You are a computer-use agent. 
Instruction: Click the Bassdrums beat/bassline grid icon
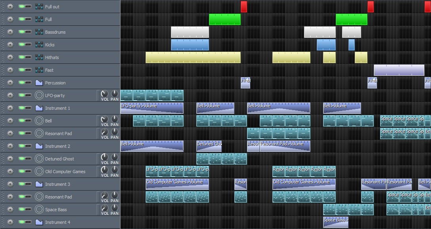(x=39, y=32)
